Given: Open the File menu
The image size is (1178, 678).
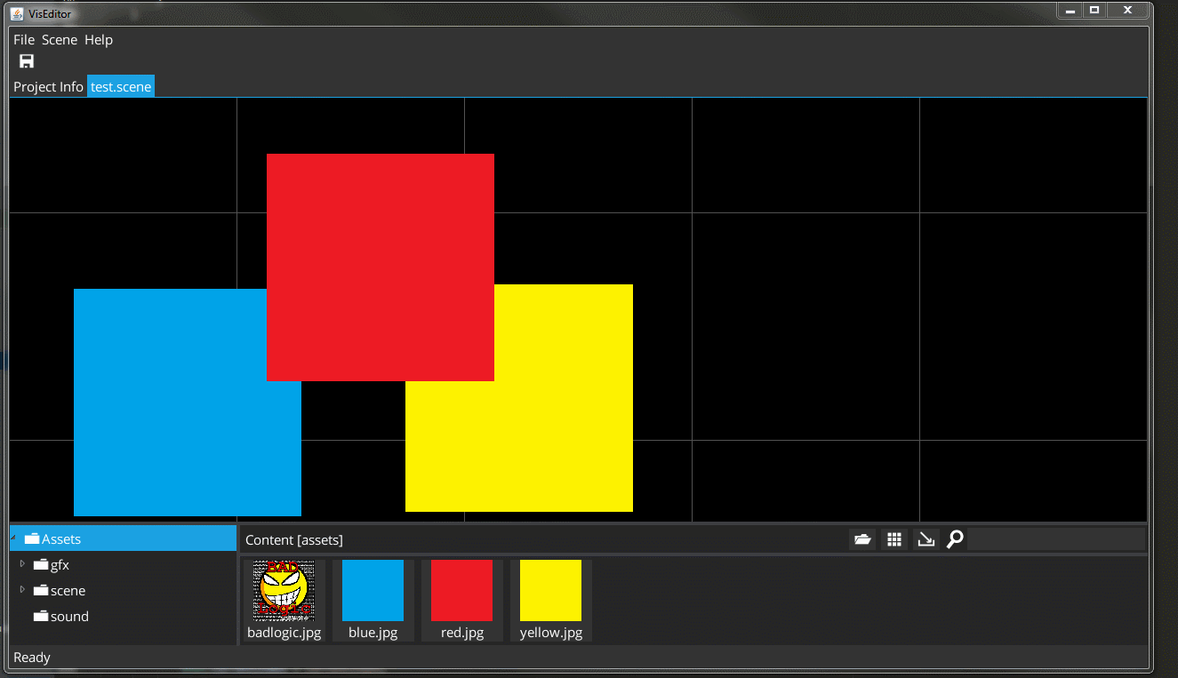Looking at the screenshot, I should (24, 40).
